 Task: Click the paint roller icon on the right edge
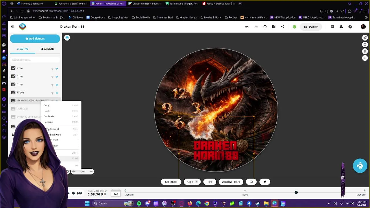pyautogui.click(x=365, y=51)
